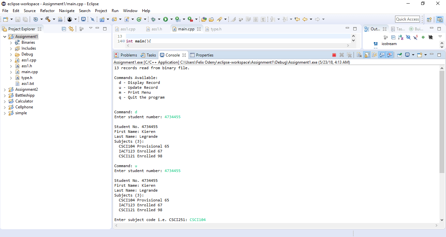446x237 pixels.
Task: Open the Run button dropdown arrow
Action: click(x=171, y=19)
